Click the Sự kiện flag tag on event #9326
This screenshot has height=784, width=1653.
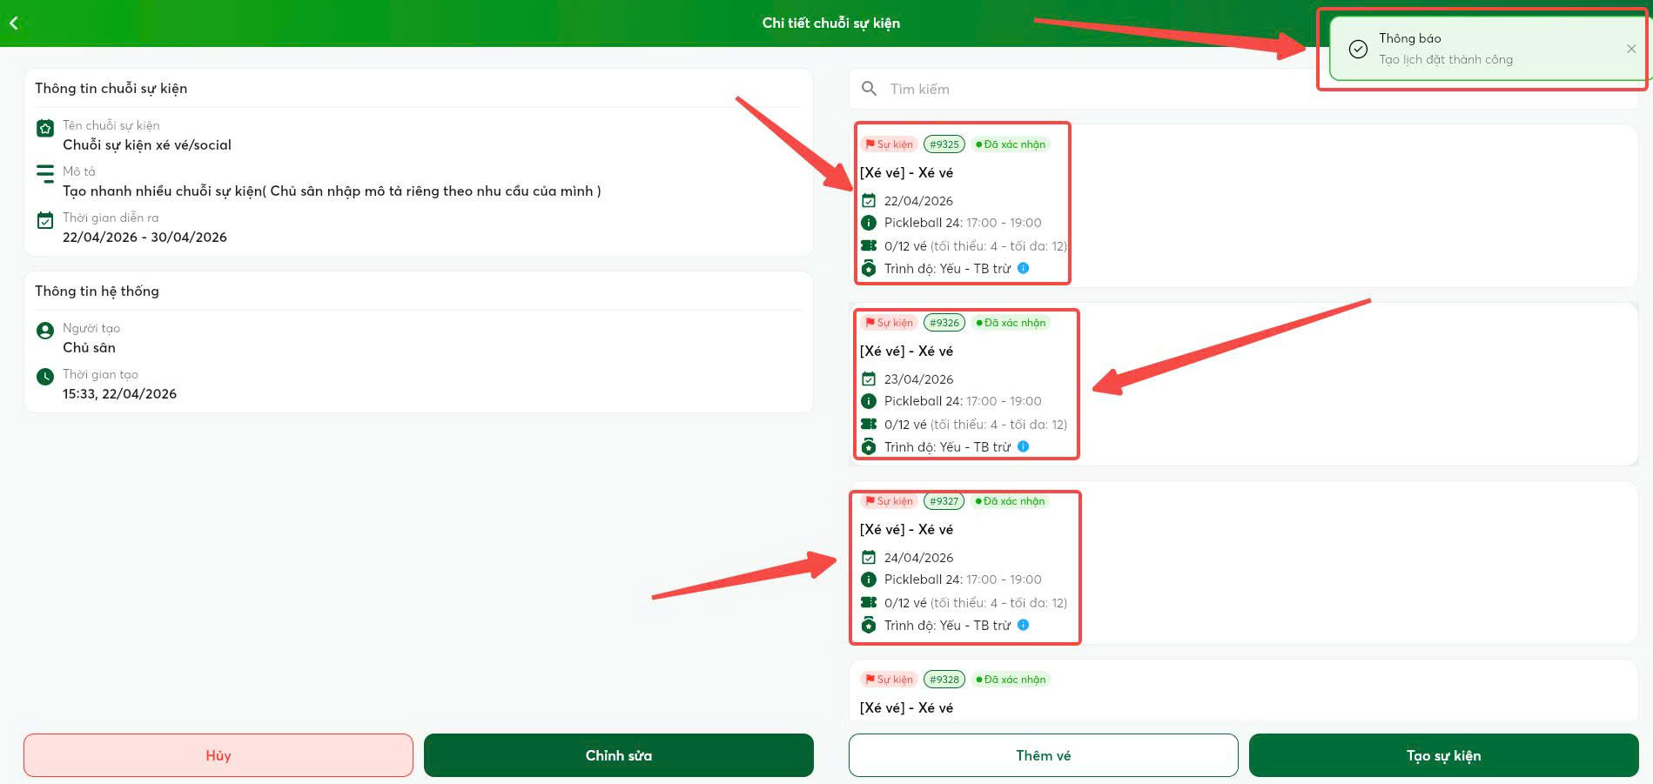(889, 323)
